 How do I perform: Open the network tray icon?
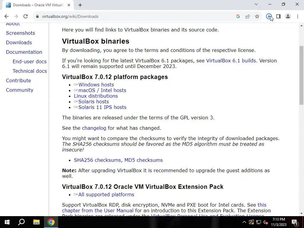pyautogui.click(x=259, y=222)
